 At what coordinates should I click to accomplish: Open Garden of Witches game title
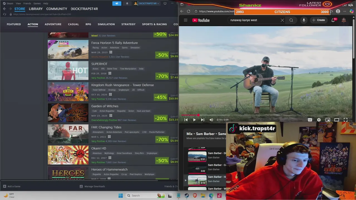pos(105,106)
